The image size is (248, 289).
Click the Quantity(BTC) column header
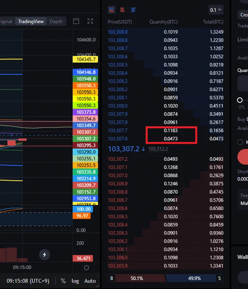(x=163, y=22)
